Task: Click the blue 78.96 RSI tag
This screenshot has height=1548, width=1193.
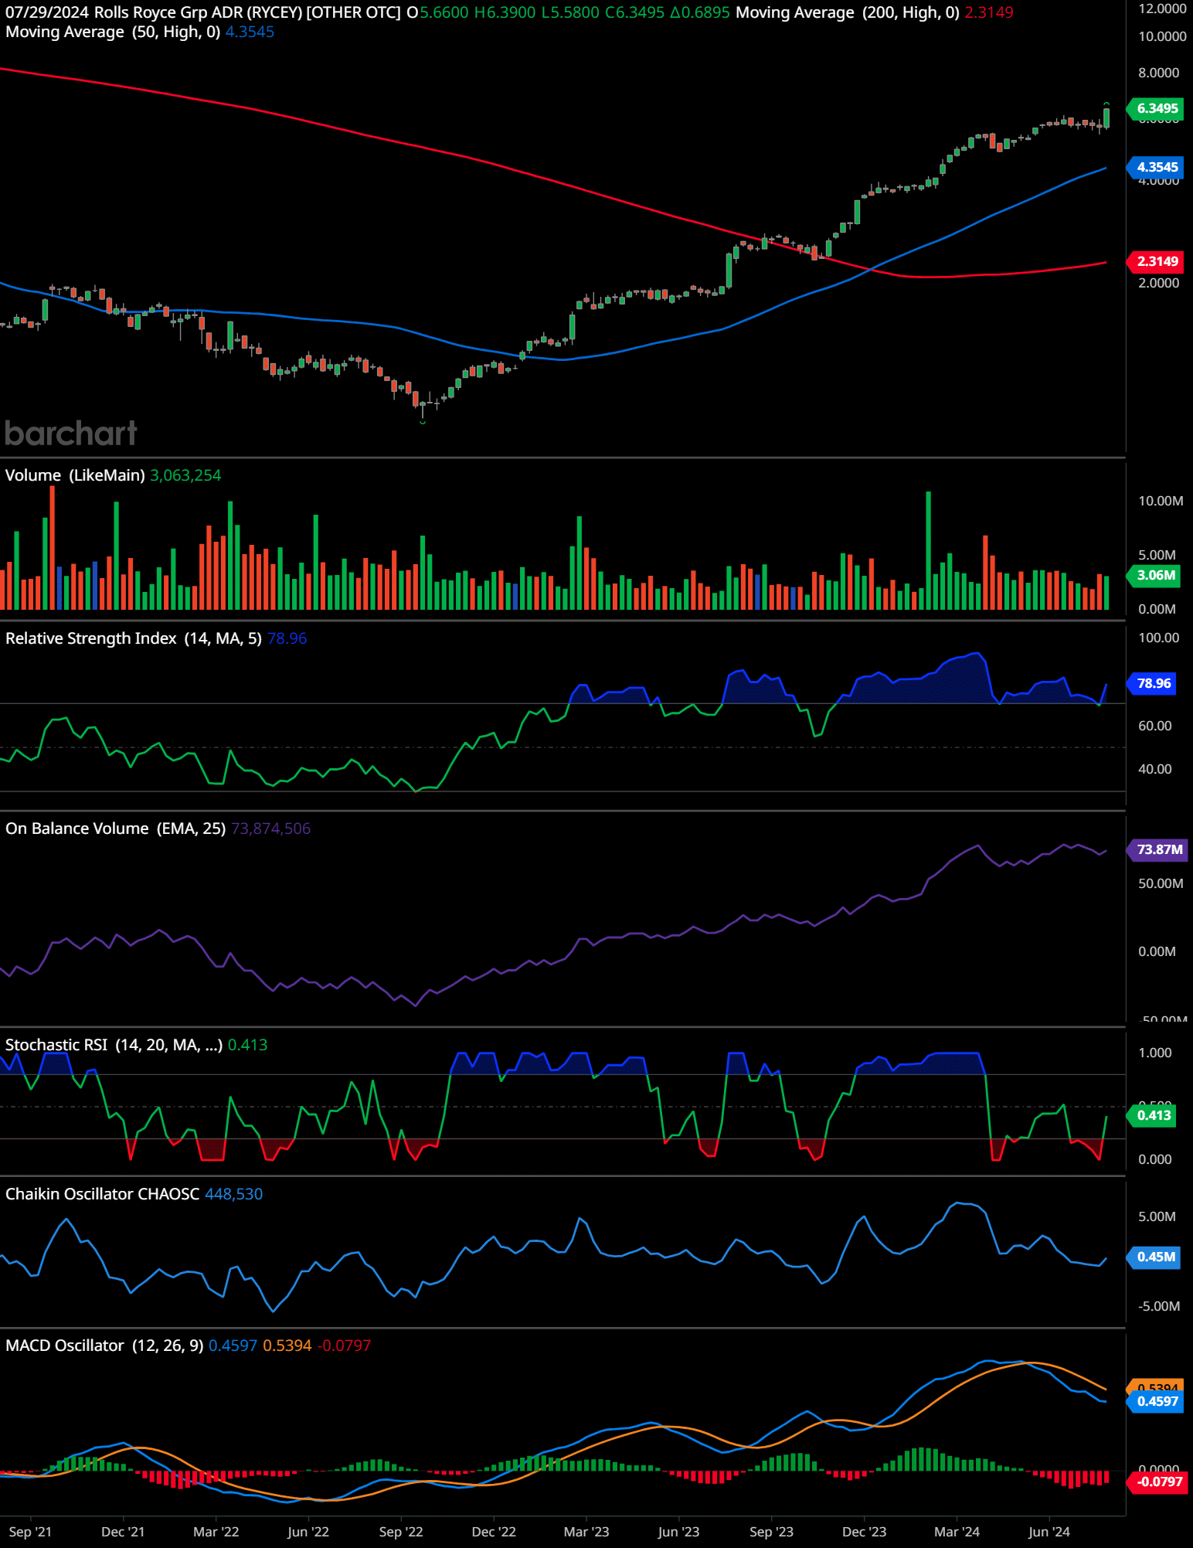Action: pos(1153,683)
